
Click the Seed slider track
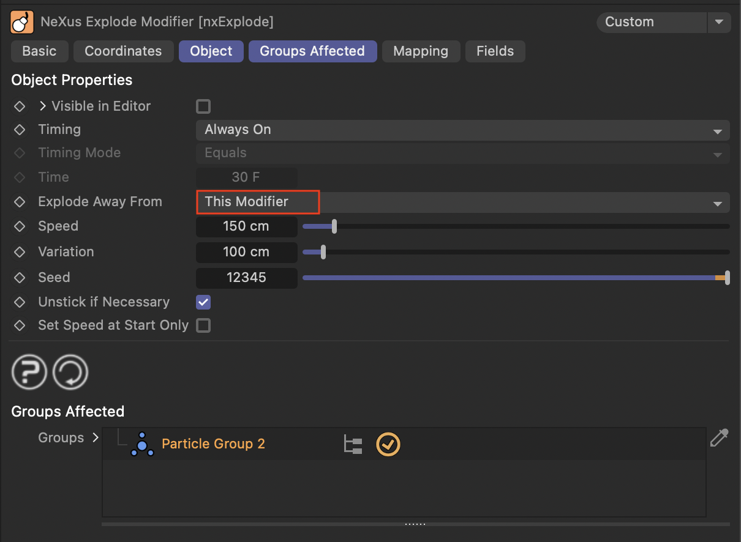(x=516, y=278)
